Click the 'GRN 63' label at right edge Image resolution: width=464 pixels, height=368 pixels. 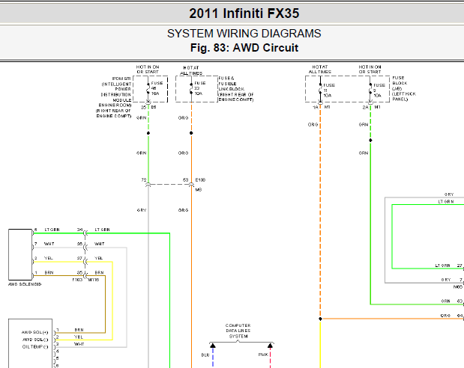point(452,301)
